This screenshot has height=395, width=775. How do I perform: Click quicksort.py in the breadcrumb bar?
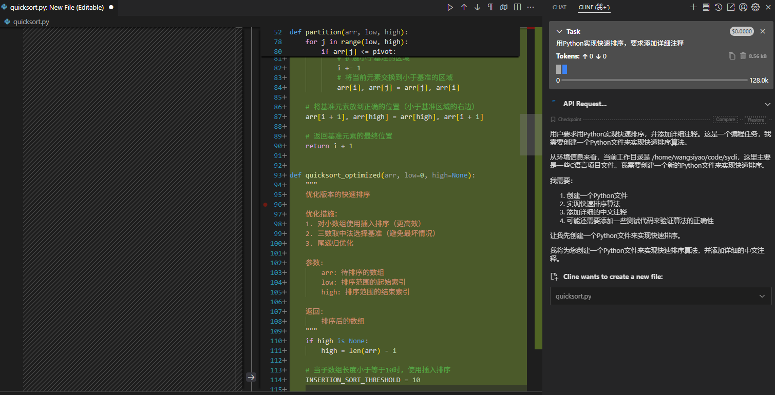tap(31, 22)
